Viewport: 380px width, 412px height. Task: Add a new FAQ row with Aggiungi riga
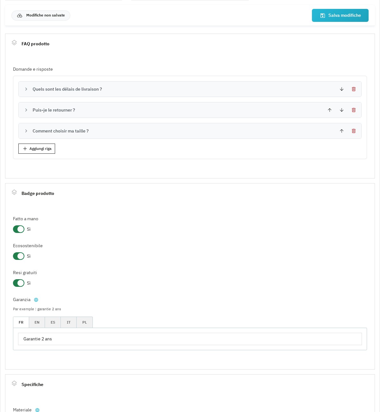point(37,149)
